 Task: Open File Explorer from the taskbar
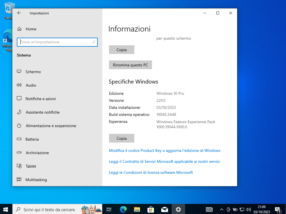[137, 210]
